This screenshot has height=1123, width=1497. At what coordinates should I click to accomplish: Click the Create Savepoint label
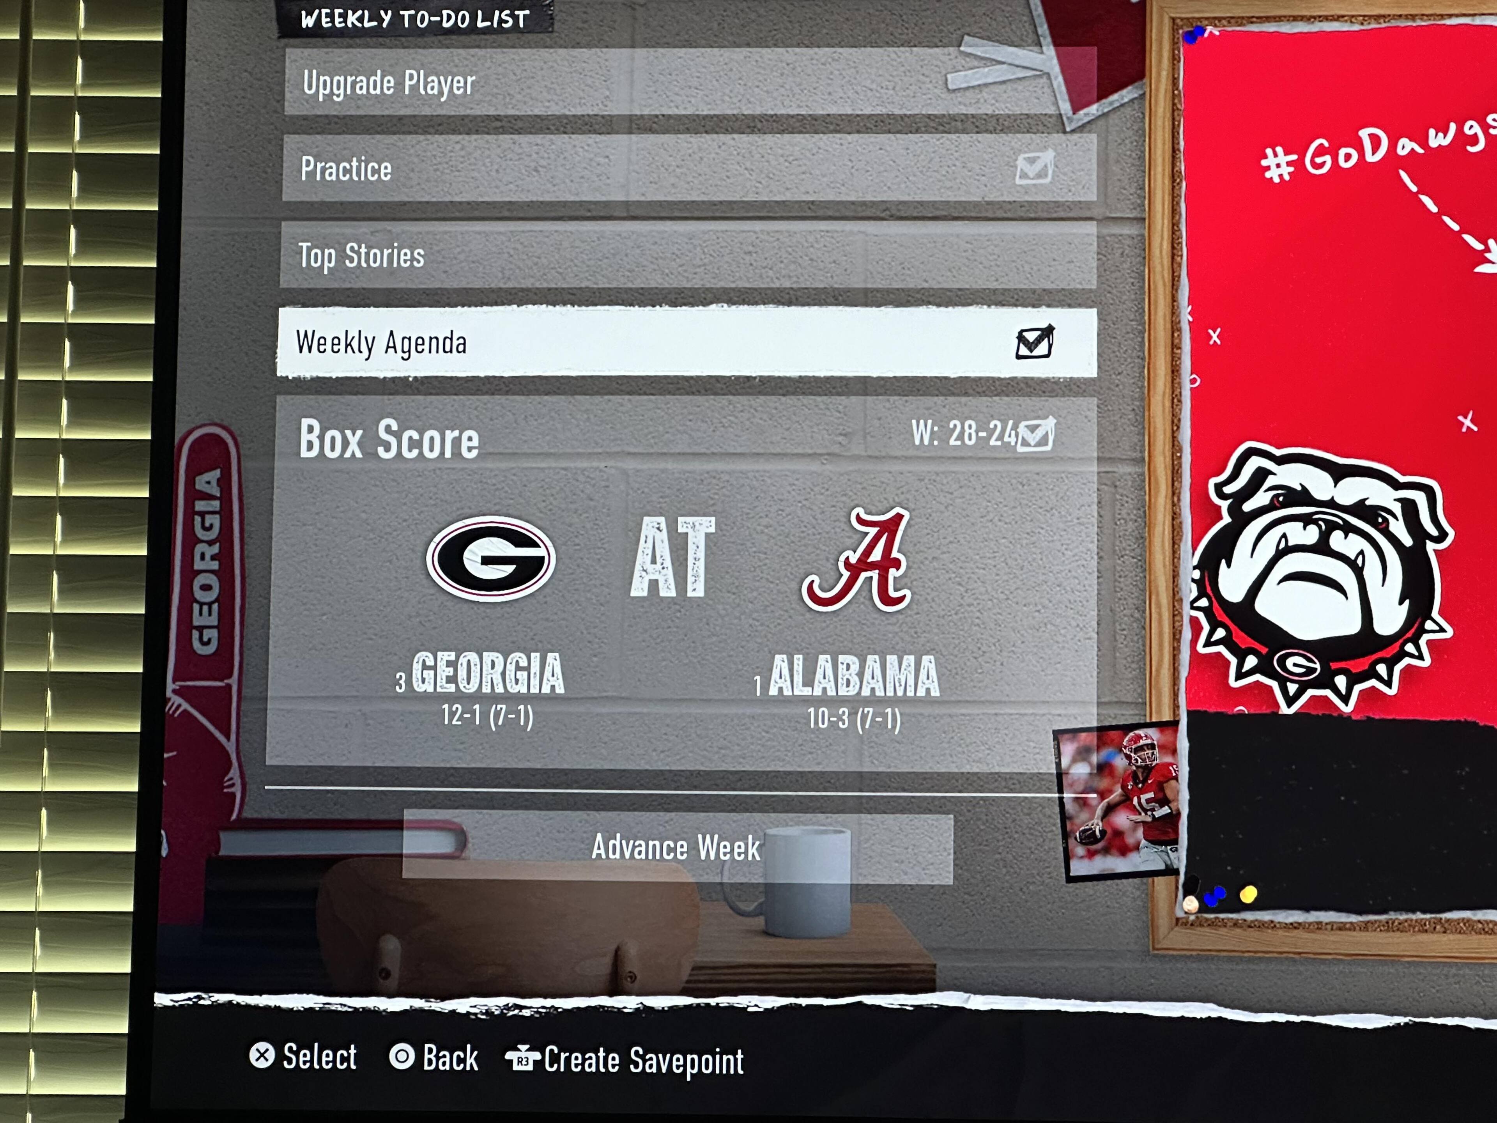pyautogui.click(x=644, y=1061)
